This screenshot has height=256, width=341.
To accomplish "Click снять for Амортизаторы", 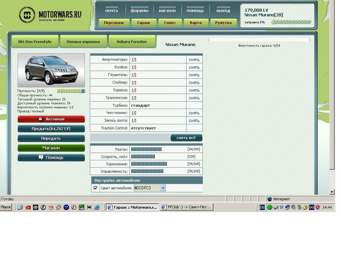I will 194,59.
